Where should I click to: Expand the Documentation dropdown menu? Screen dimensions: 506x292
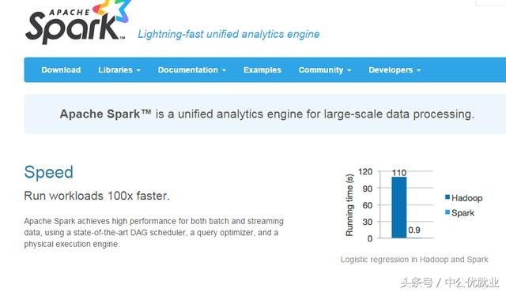click(191, 70)
